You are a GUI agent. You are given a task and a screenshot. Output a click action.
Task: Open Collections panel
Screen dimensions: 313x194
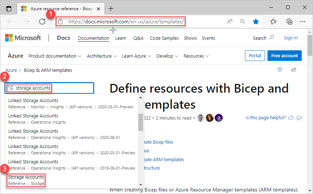tap(289, 22)
